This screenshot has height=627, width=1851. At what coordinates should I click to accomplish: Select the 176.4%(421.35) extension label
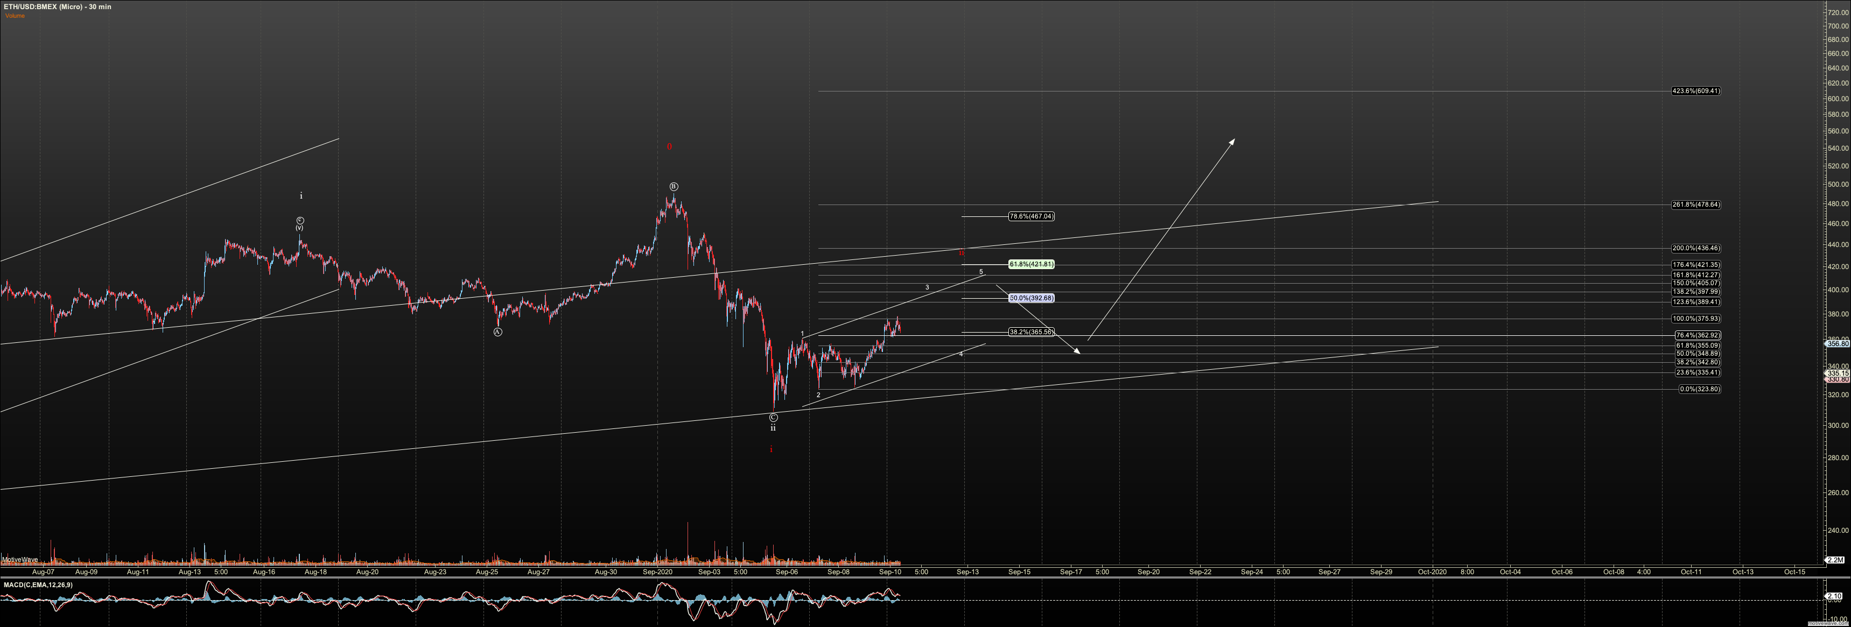pyautogui.click(x=1696, y=265)
